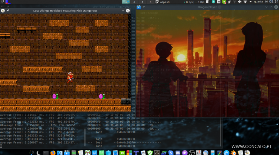
Task: Open the green camera screenshot app
Action: tap(122, 153)
